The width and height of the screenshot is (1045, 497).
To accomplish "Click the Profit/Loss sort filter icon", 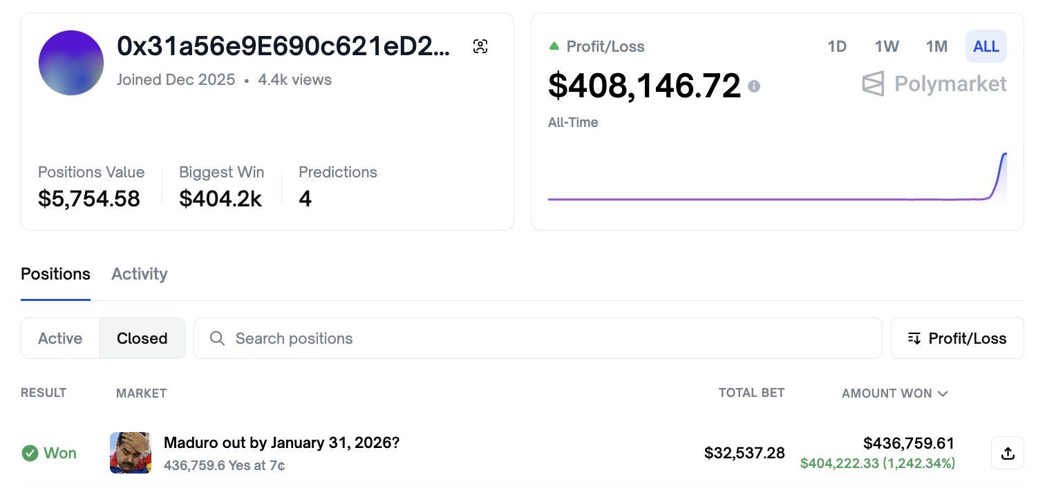I will (x=914, y=338).
